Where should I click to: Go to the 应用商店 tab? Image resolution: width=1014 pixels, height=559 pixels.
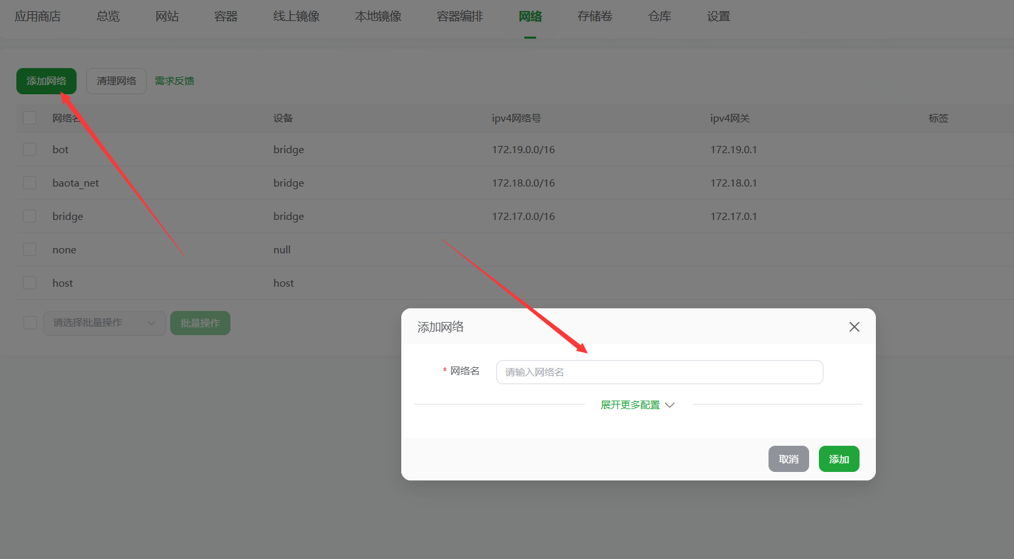click(37, 16)
